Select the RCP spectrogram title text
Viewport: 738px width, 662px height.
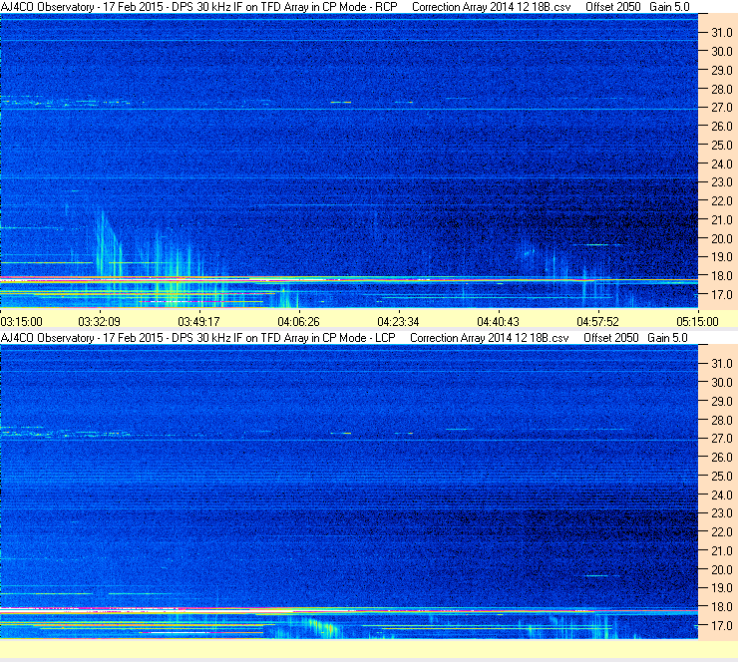coord(199,7)
